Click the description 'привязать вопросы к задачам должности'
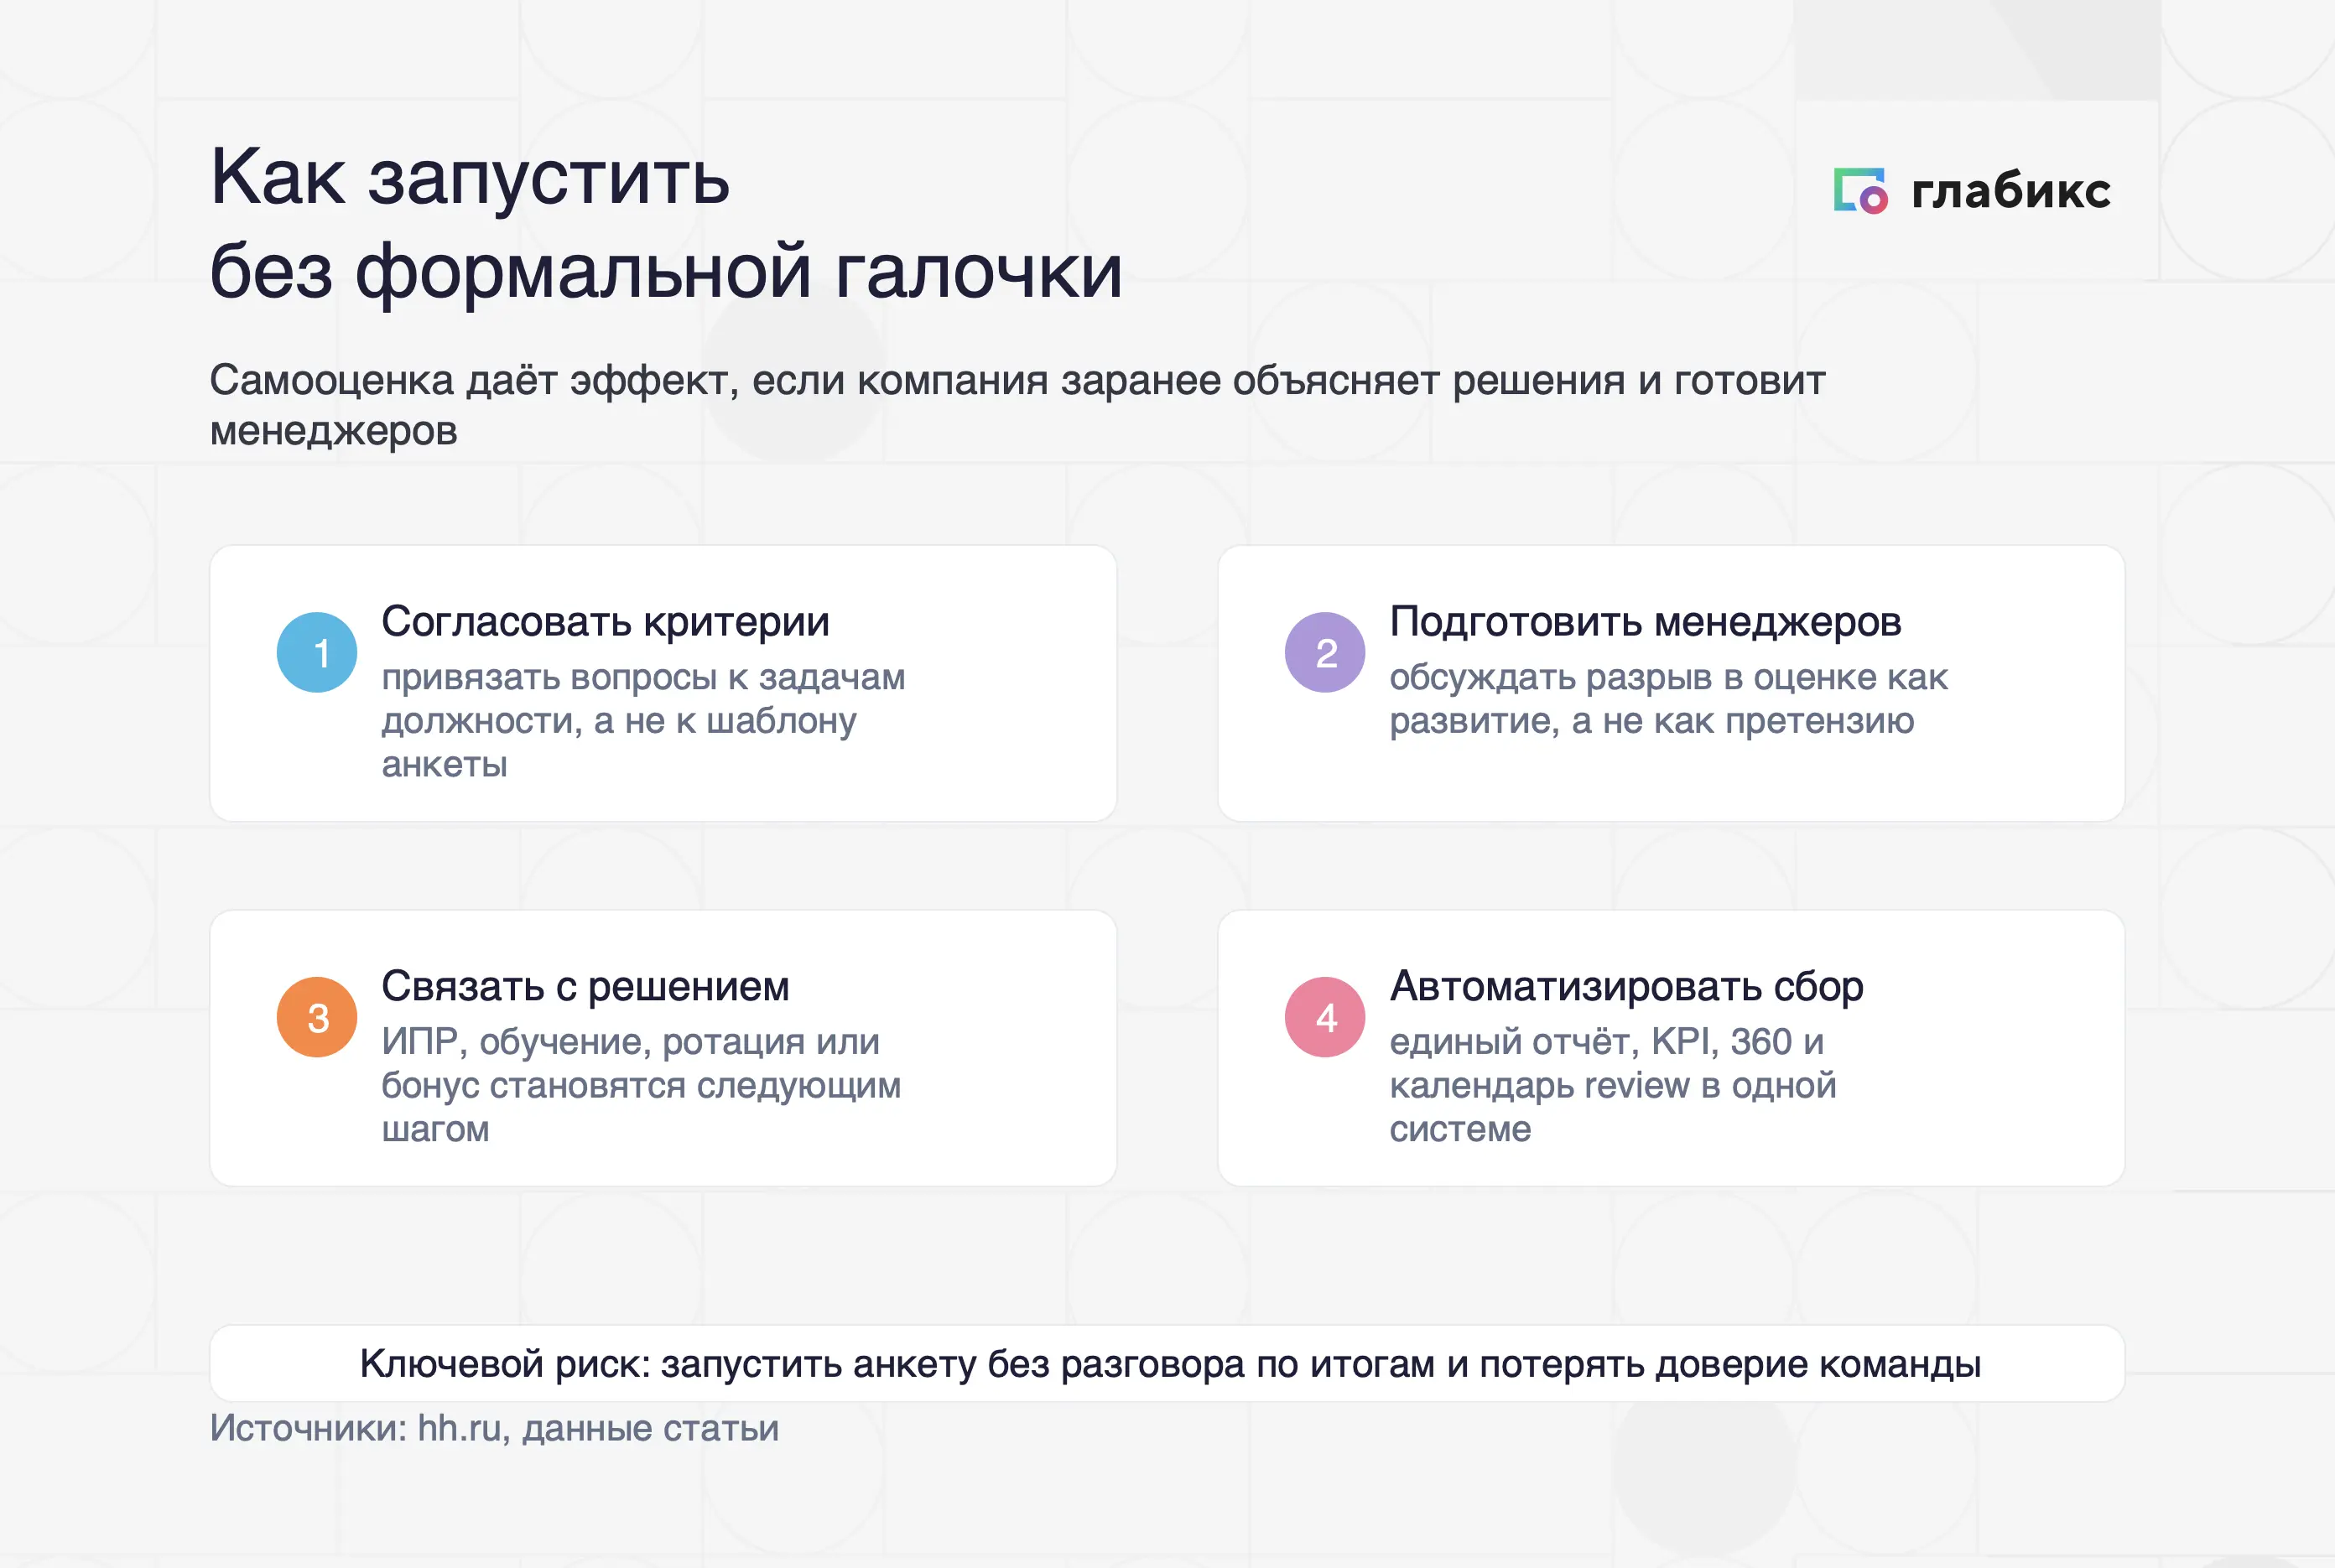Image resolution: width=2335 pixels, height=1568 pixels. click(643, 720)
